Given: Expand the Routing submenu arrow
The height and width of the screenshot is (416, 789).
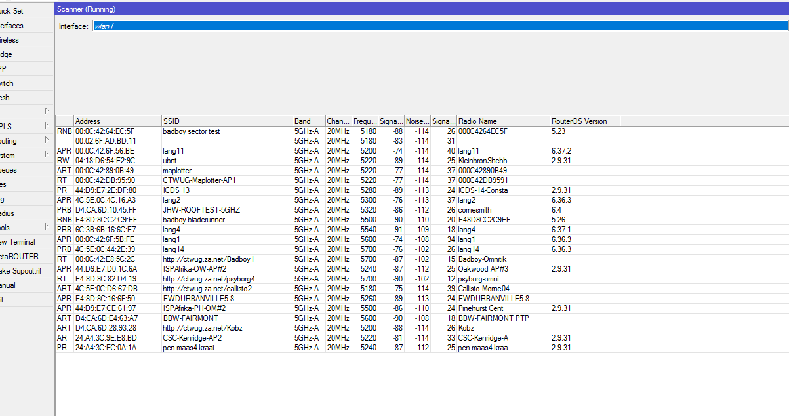Looking at the screenshot, I should (x=47, y=141).
